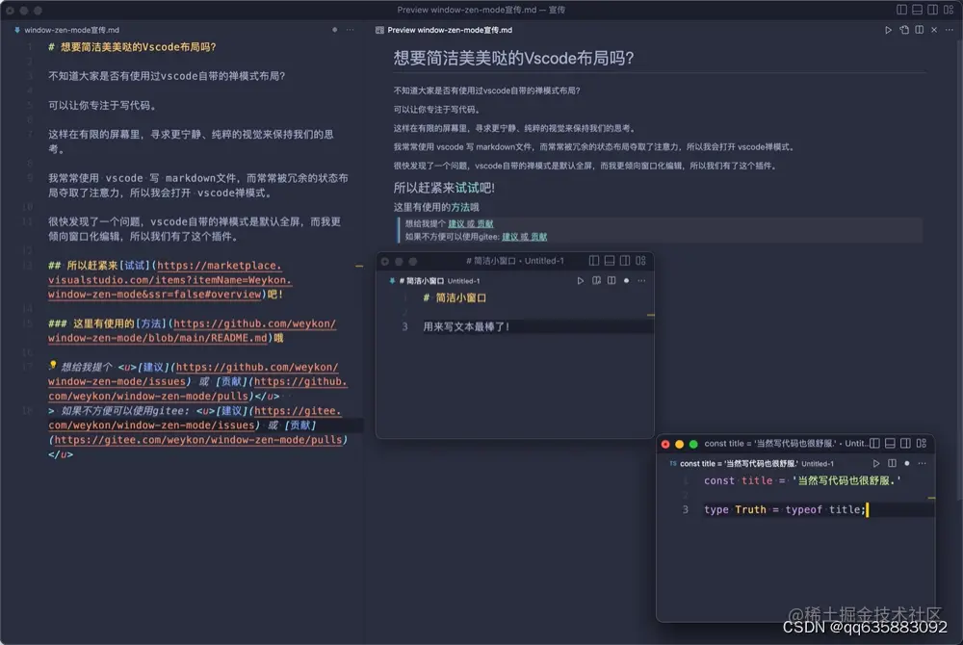The height and width of the screenshot is (645, 963).
Task: Open preview to the side in 简洁小窗口 window
Action: (596, 280)
